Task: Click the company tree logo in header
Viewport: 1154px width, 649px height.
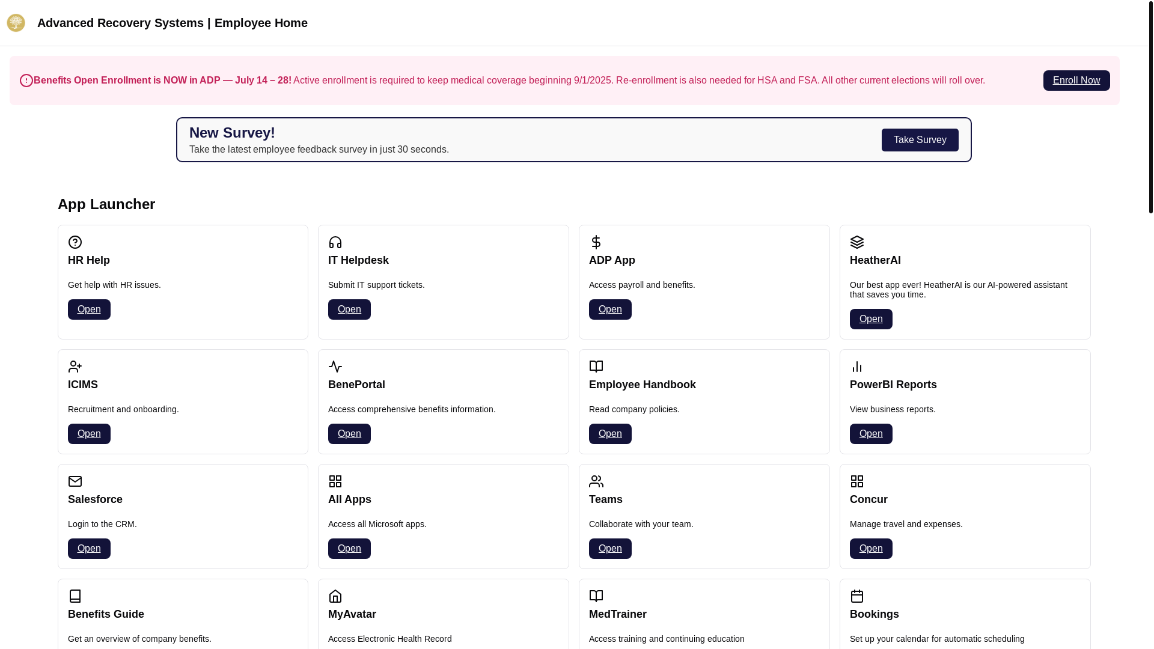Action: tap(16, 23)
